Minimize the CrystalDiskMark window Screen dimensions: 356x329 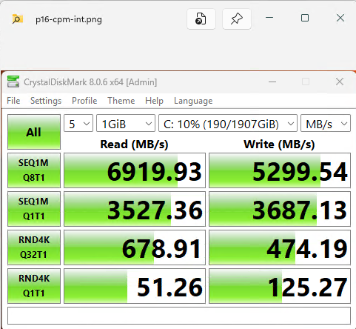coord(272,82)
